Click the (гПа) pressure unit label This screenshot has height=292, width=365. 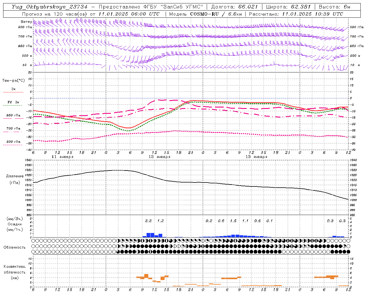(x=15, y=182)
